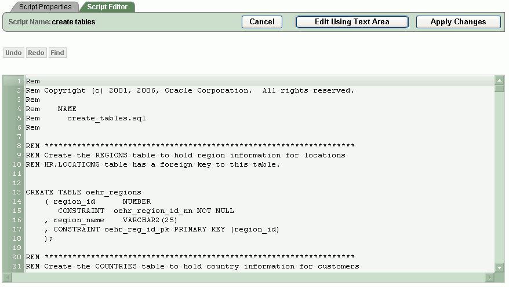Select the Script Editor tab

(x=107, y=7)
